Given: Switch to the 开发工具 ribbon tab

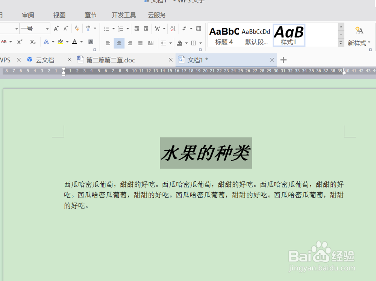Looking at the screenshot, I should pyautogui.click(x=123, y=15).
